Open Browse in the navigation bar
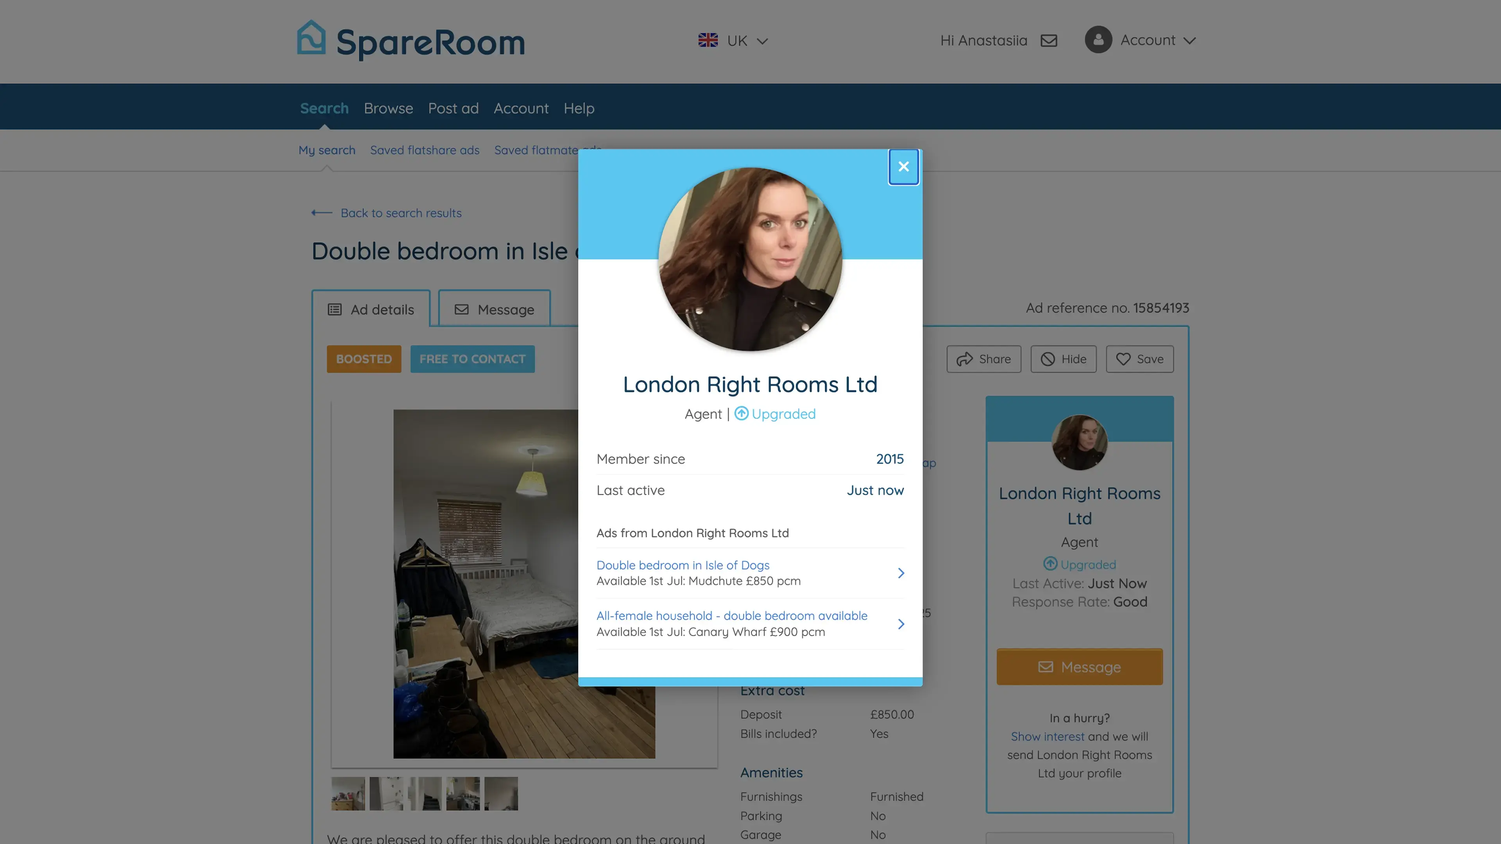 coord(388,108)
